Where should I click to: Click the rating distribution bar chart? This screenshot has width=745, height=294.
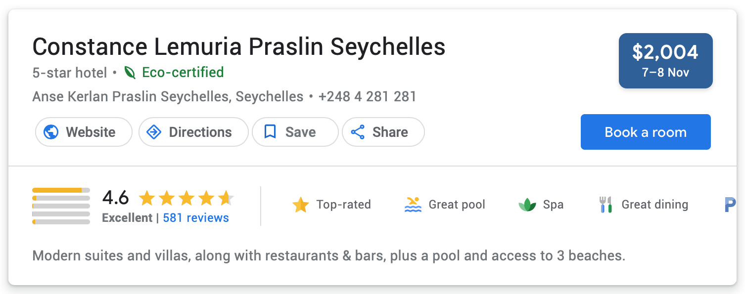pyautogui.click(x=61, y=206)
